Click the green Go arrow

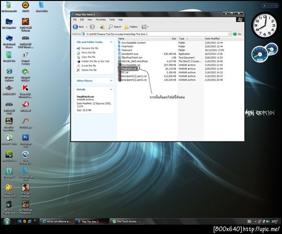click(x=235, y=34)
